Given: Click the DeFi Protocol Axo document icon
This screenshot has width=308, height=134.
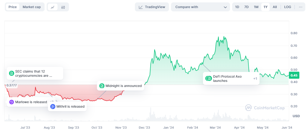Looking at the screenshot, I should [x=209, y=79].
